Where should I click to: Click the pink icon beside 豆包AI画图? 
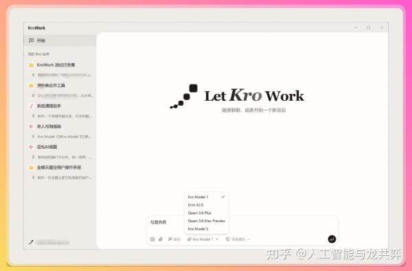(x=31, y=147)
